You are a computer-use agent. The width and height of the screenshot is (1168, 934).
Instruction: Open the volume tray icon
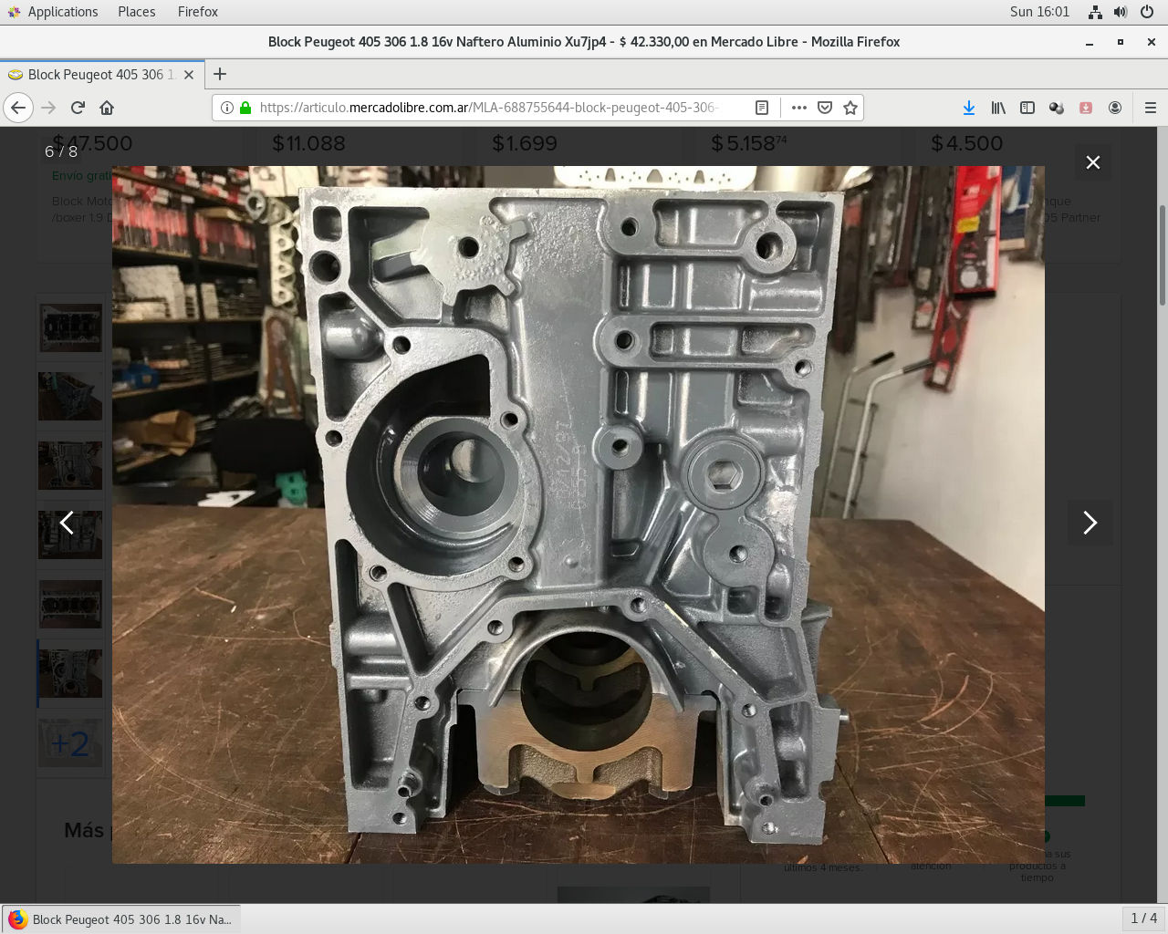[1121, 12]
